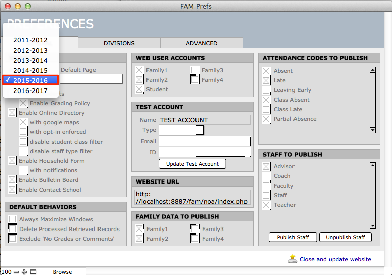Switch to the DIVISIONS tab
Viewport: 392px width, 275px height.
pos(119,43)
